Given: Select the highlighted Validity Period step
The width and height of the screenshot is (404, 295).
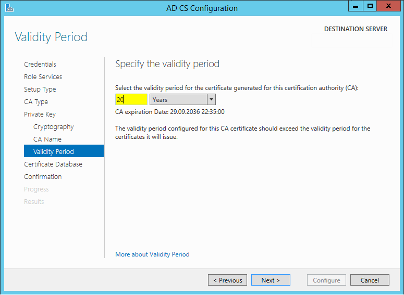Looking at the screenshot, I should coord(64,151).
